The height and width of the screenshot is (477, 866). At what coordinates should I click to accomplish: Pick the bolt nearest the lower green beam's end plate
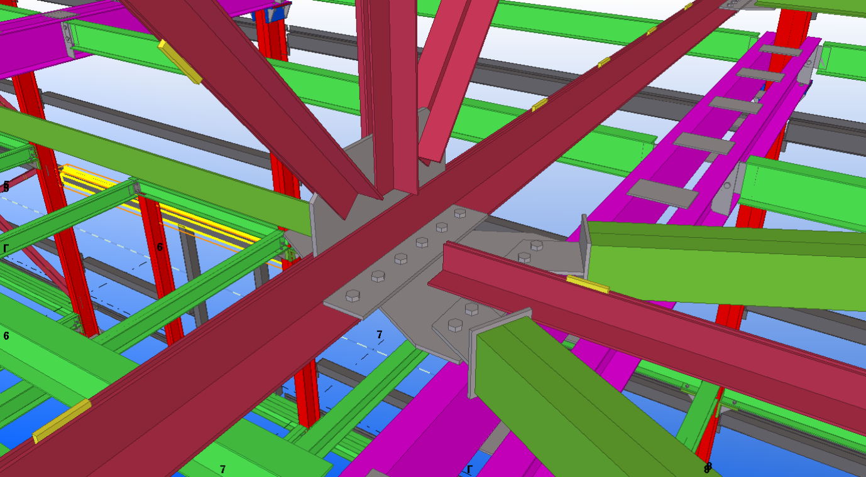[x=454, y=324]
